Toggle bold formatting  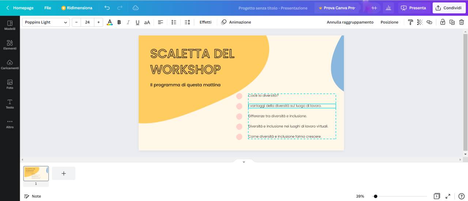pyautogui.click(x=119, y=22)
